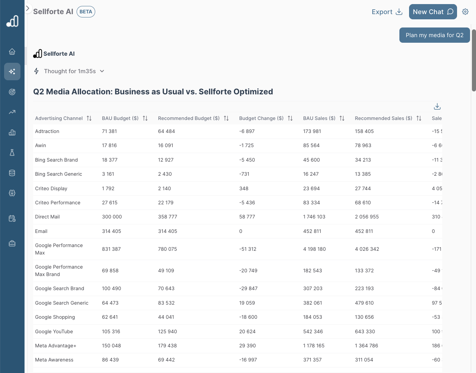476x373 pixels.
Task: Expand the sidebar with chevron arrow
Action: pyautogui.click(x=28, y=8)
